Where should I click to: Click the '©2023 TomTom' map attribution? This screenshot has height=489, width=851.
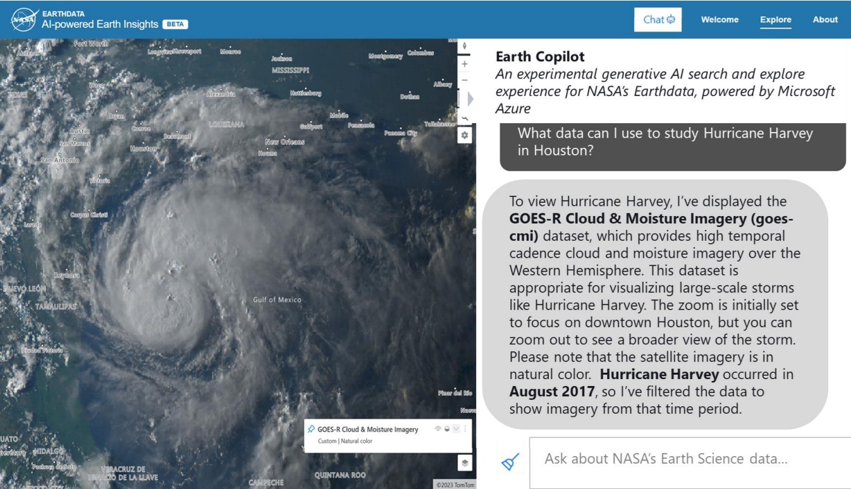point(455,485)
